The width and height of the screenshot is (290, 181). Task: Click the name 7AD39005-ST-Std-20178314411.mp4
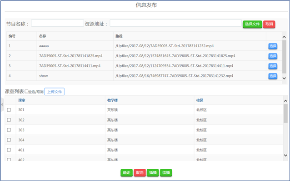click(x=70, y=66)
